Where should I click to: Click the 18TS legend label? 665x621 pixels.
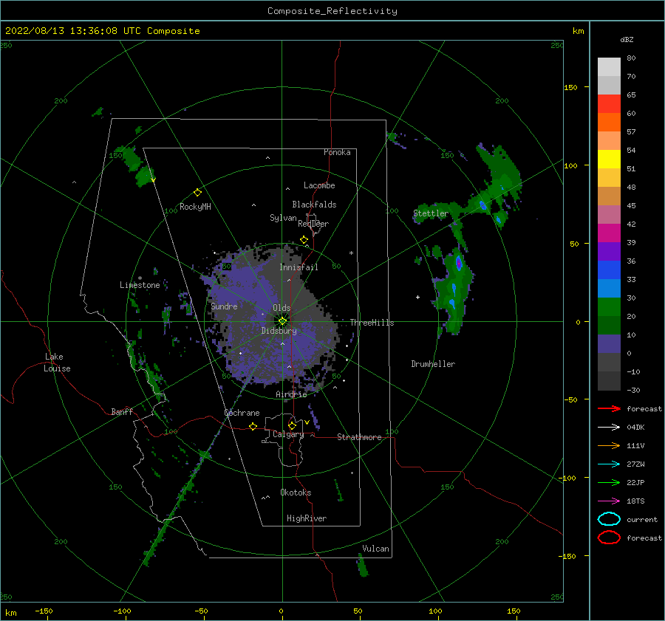click(635, 501)
